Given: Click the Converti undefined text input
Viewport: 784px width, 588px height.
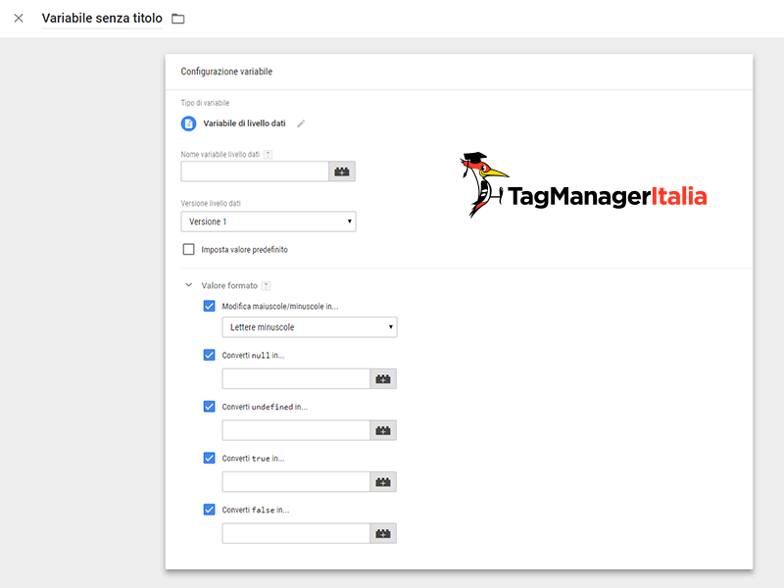Looking at the screenshot, I should (x=295, y=430).
